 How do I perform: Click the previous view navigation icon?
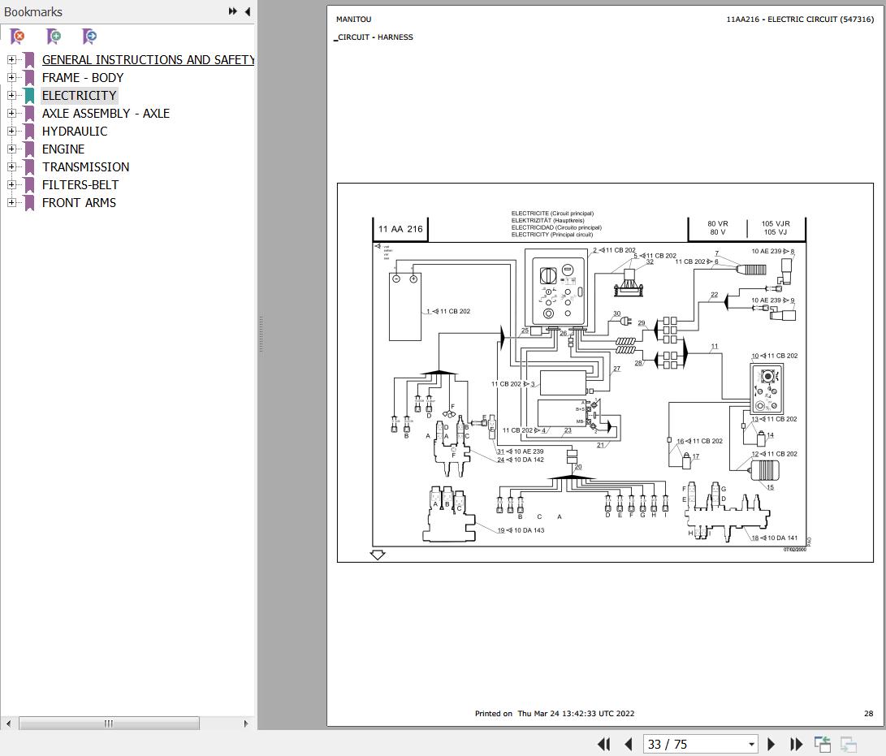click(x=822, y=744)
